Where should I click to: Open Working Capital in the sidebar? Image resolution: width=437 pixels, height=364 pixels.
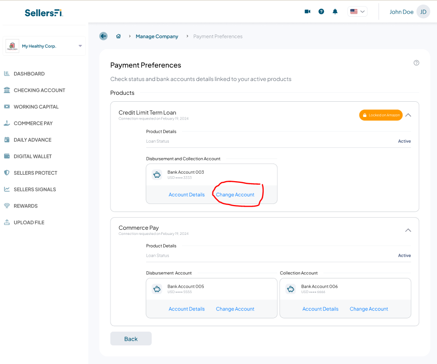pos(36,107)
